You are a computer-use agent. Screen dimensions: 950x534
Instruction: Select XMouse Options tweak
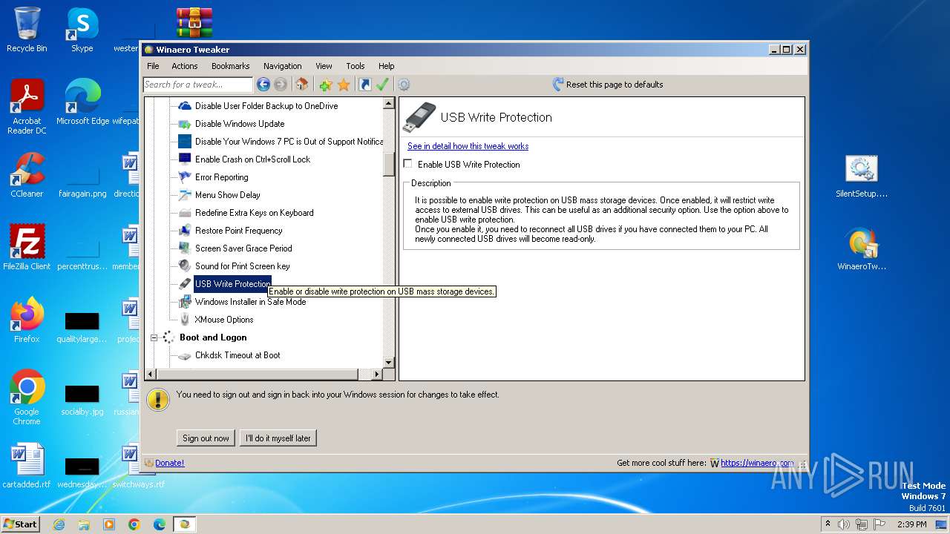point(223,320)
